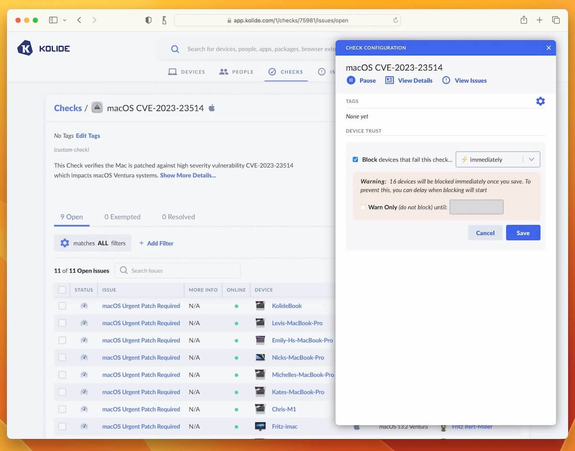Viewport: 575px width, 451px height.
Task: Open the immediately blocking timing dropdown
Action: (x=531, y=159)
